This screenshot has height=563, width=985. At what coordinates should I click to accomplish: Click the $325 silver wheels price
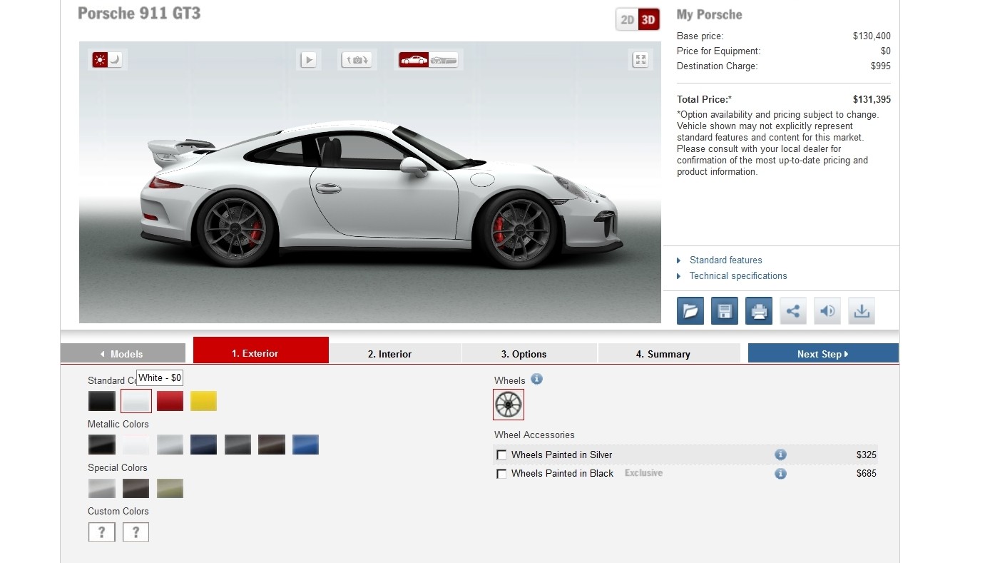(x=867, y=455)
